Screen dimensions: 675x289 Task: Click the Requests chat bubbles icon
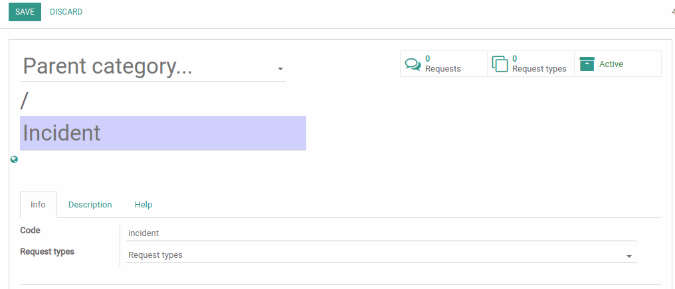[413, 64]
